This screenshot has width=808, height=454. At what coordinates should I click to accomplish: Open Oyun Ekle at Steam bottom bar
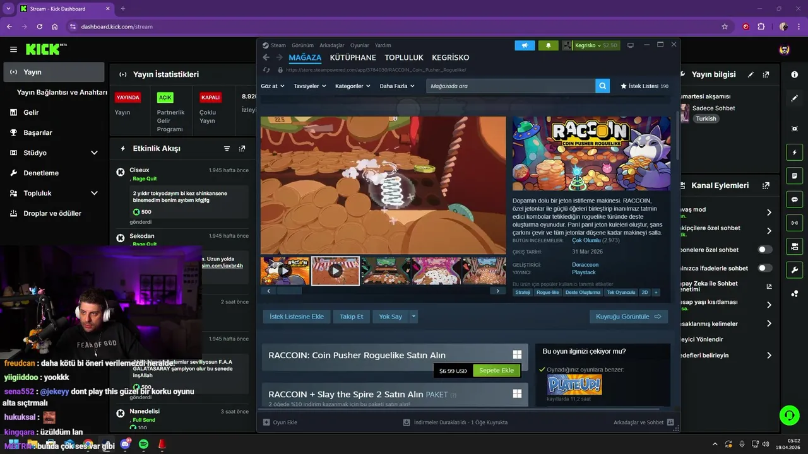(x=280, y=422)
